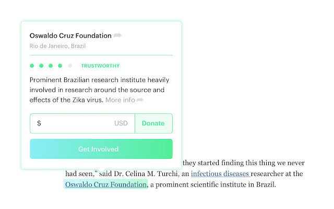
Task: Click the fifth grey trust rating dot
Action: point(70,66)
